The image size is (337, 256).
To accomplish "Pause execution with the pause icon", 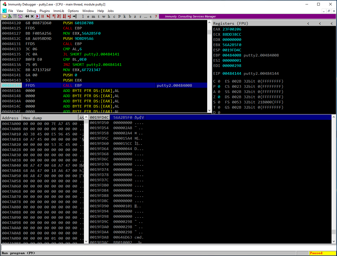I will tap(42, 16).
